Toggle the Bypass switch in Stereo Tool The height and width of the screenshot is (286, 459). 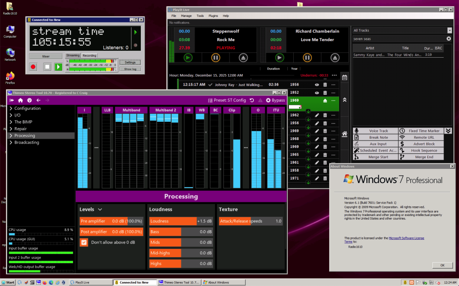click(x=269, y=100)
